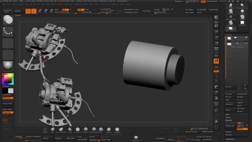
Task: Click the Append button
Action: 242,103
